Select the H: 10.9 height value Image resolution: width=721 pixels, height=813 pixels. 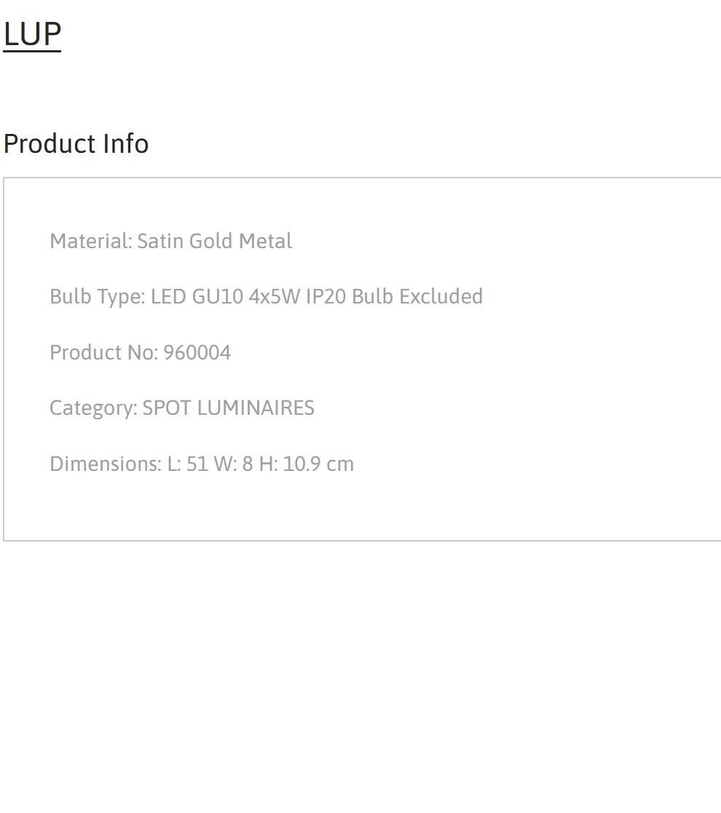(x=289, y=464)
